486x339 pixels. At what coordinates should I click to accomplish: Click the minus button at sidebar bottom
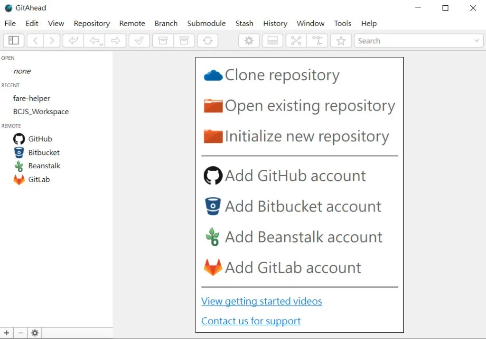(x=21, y=333)
